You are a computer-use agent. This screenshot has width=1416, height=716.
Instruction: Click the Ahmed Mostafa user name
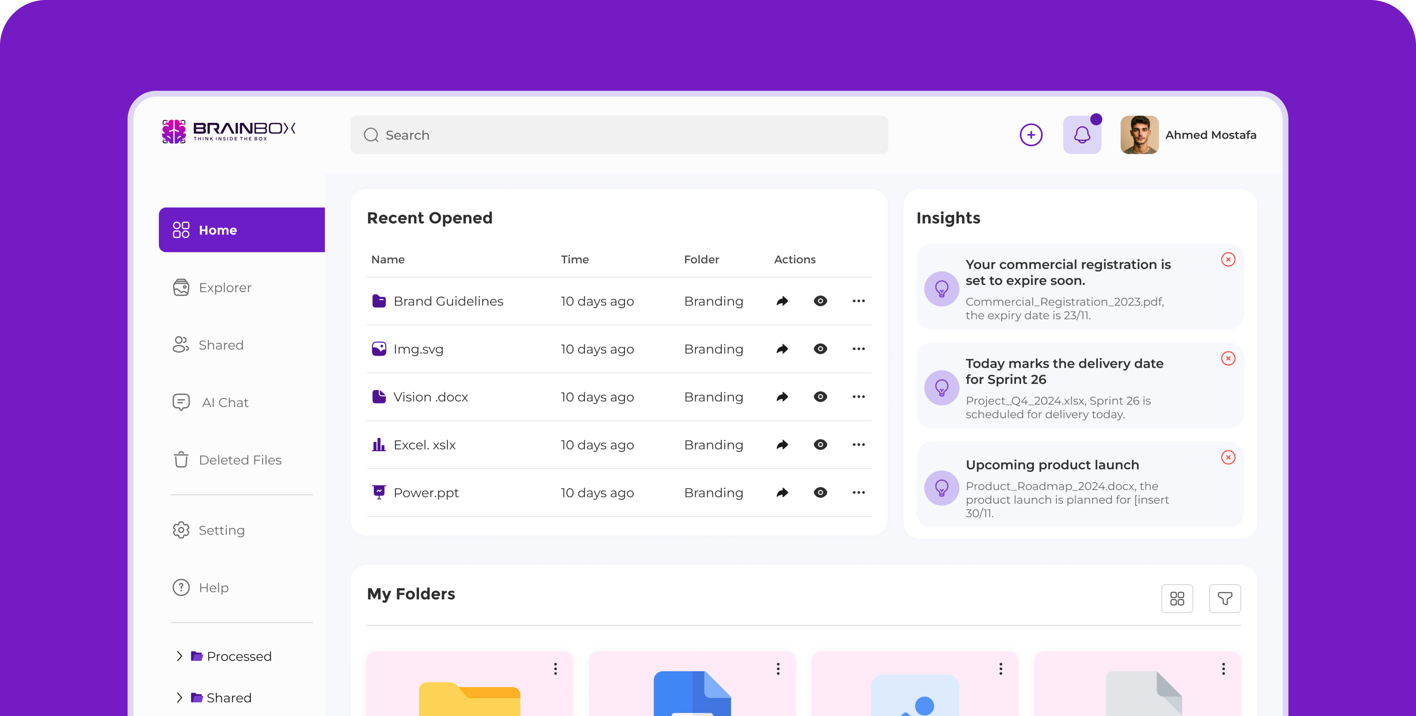[1211, 135]
